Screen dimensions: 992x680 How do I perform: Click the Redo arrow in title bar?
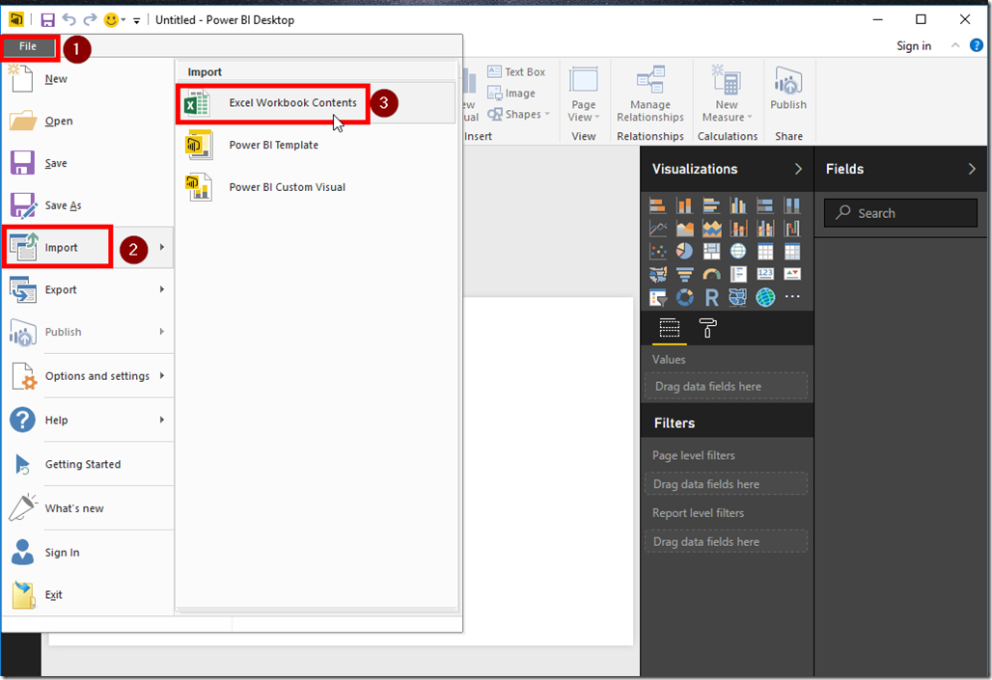pyautogui.click(x=90, y=19)
